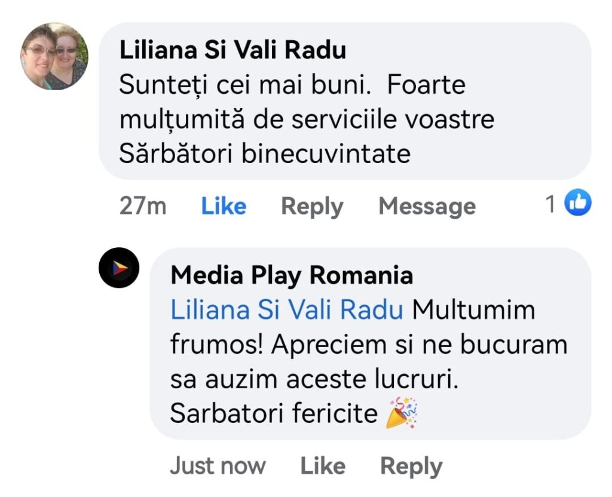
Task: Like the comment posted 27m ago
Action: (x=224, y=206)
